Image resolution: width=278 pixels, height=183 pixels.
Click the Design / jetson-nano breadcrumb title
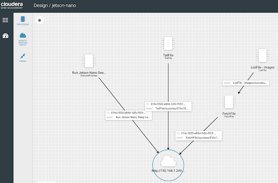click(55, 6)
